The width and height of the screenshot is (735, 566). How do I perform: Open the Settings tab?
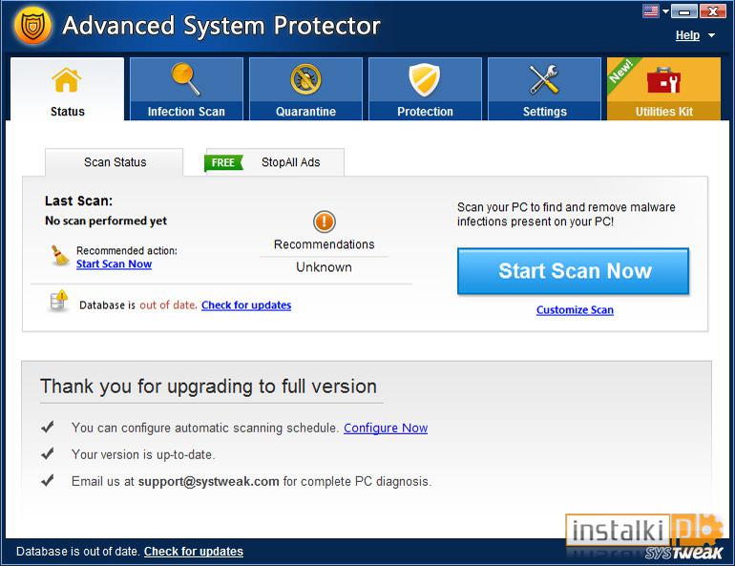point(544,89)
